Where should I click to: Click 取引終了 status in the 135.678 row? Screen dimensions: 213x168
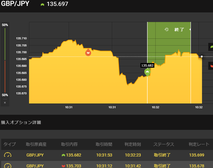pos(162,166)
